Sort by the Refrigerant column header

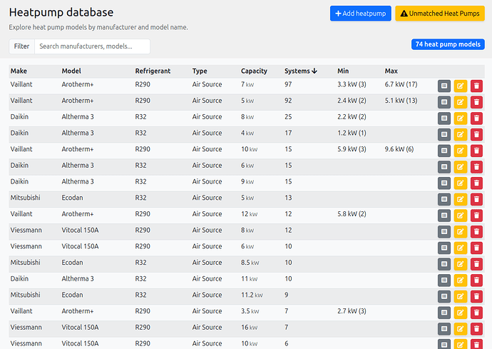152,71
